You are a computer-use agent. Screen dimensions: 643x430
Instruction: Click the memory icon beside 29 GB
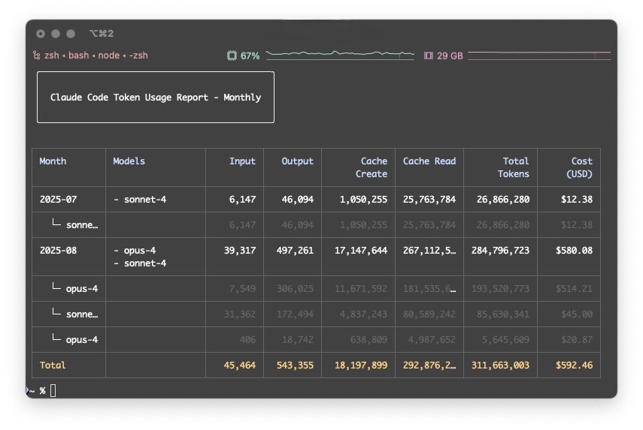[x=429, y=56]
